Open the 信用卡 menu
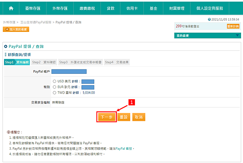 click(132, 8)
